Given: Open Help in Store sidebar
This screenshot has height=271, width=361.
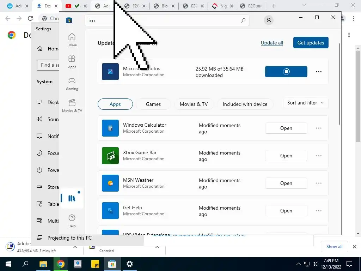Looking at the screenshot, I should [72, 221].
